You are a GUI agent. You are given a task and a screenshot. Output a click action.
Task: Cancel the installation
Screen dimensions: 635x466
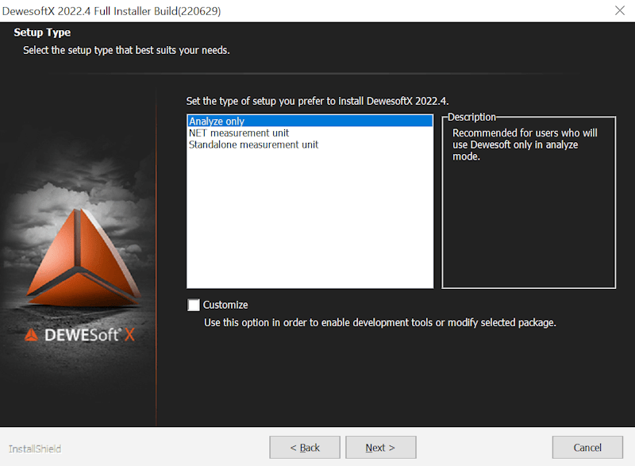[x=587, y=448]
